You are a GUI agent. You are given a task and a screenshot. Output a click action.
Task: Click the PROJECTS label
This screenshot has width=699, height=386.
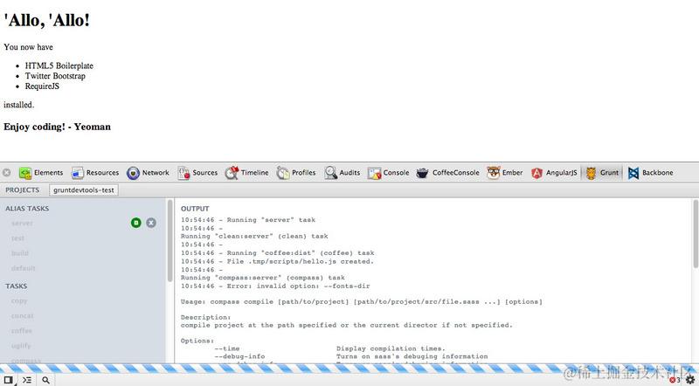point(23,190)
